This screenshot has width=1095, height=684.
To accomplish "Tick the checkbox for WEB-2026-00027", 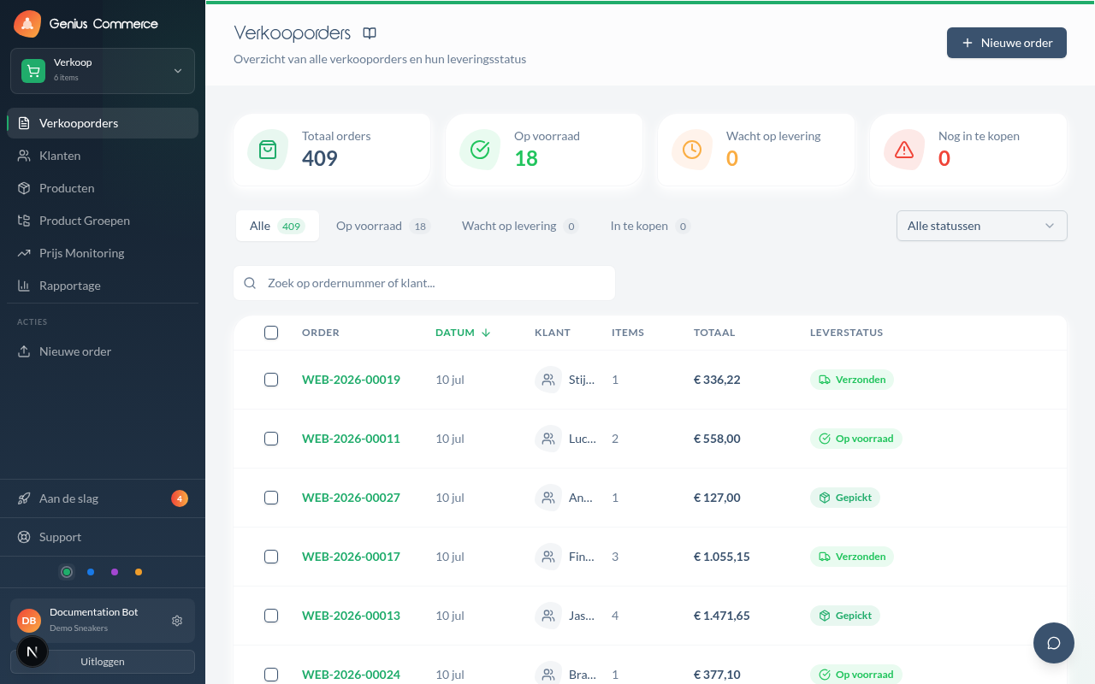I will tap(271, 498).
